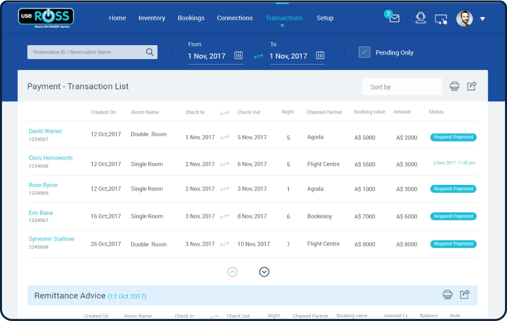The height and width of the screenshot is (321, 507).
Task: Open the Transactions menu
Action: click(284, 18)
